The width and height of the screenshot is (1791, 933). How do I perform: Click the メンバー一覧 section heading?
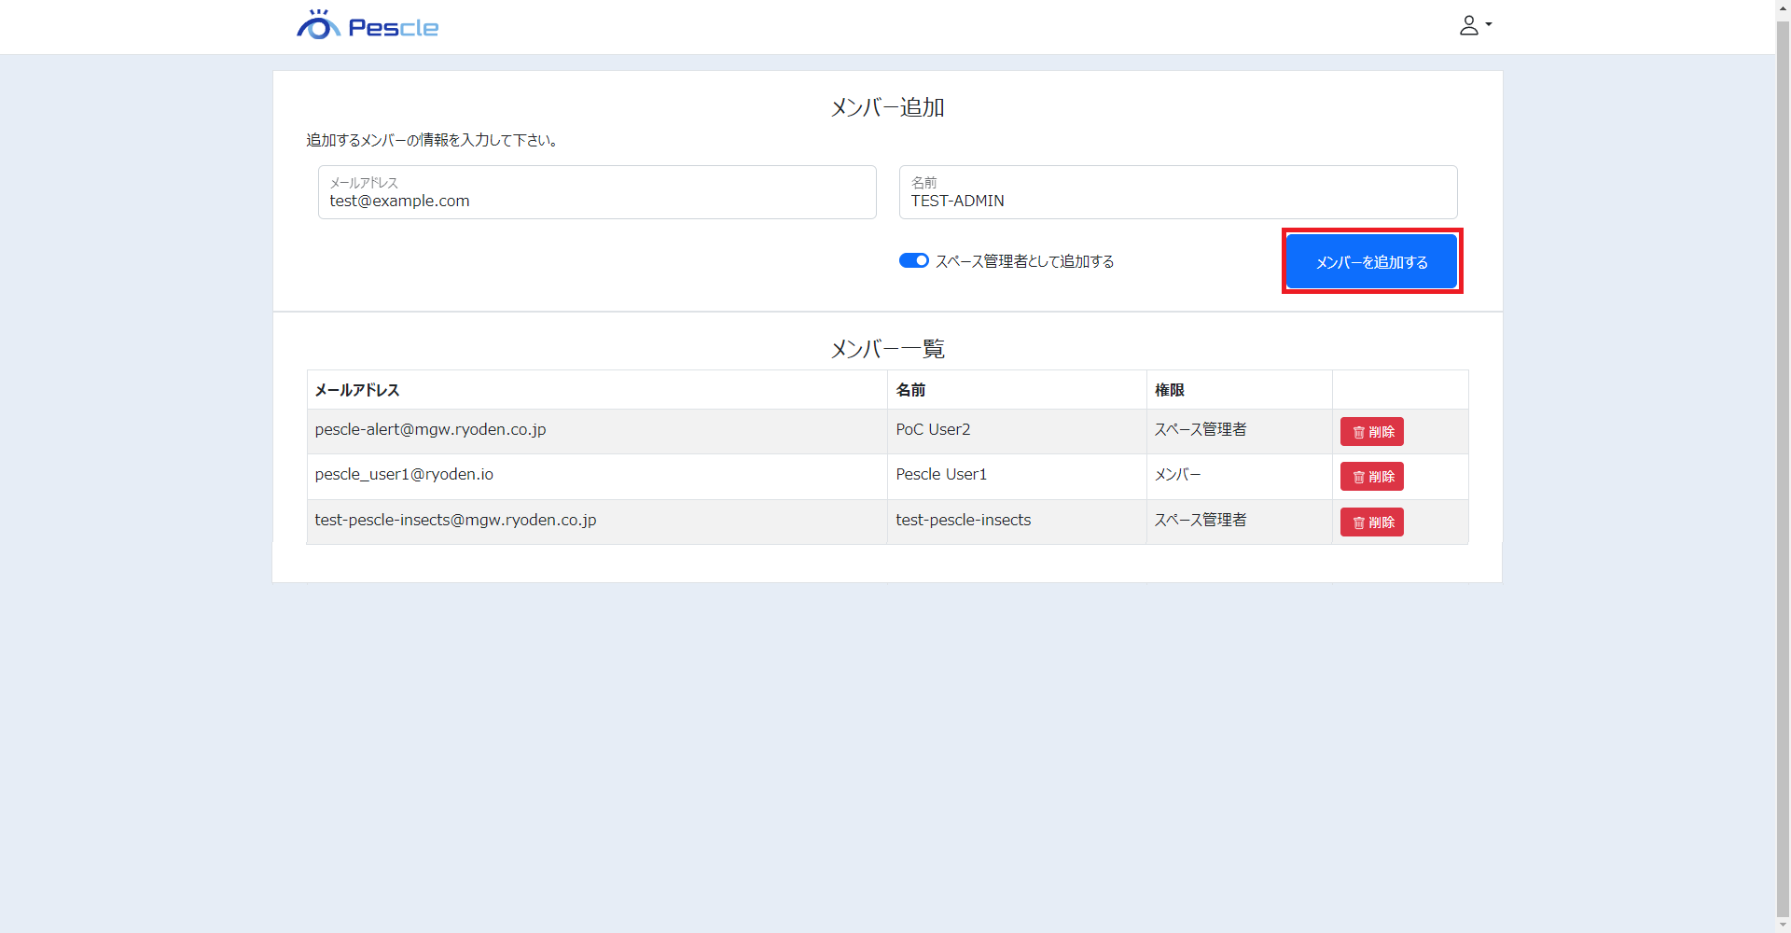(887, 349)
